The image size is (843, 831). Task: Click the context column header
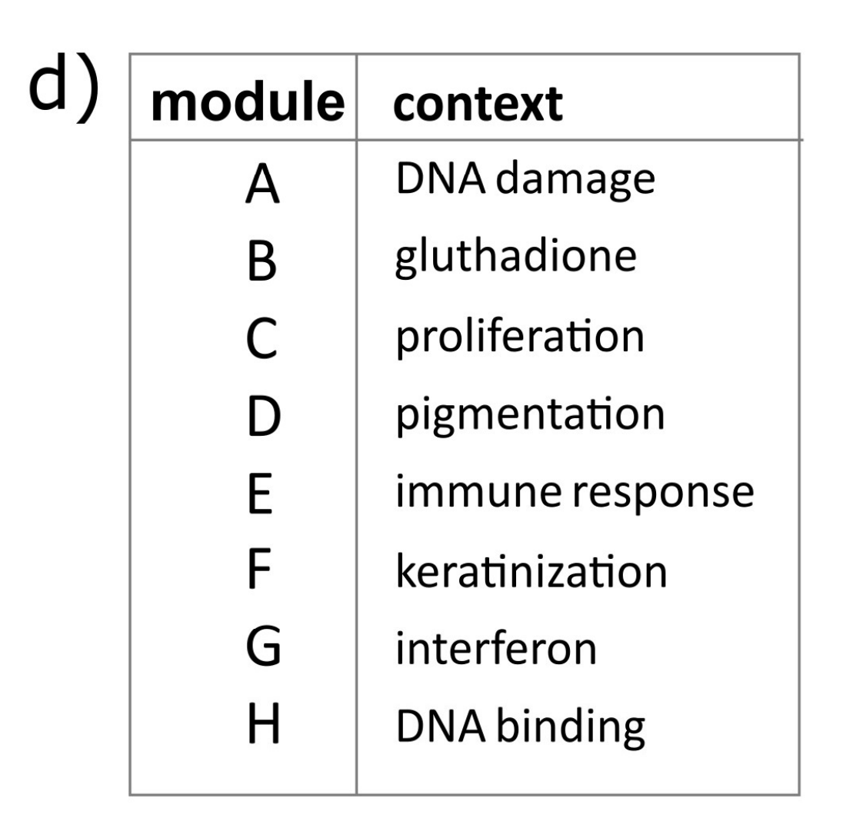click(x=478, y=105)
